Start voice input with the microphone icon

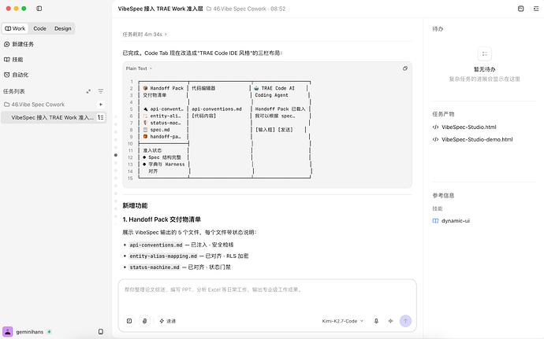[x=376, y=321]
